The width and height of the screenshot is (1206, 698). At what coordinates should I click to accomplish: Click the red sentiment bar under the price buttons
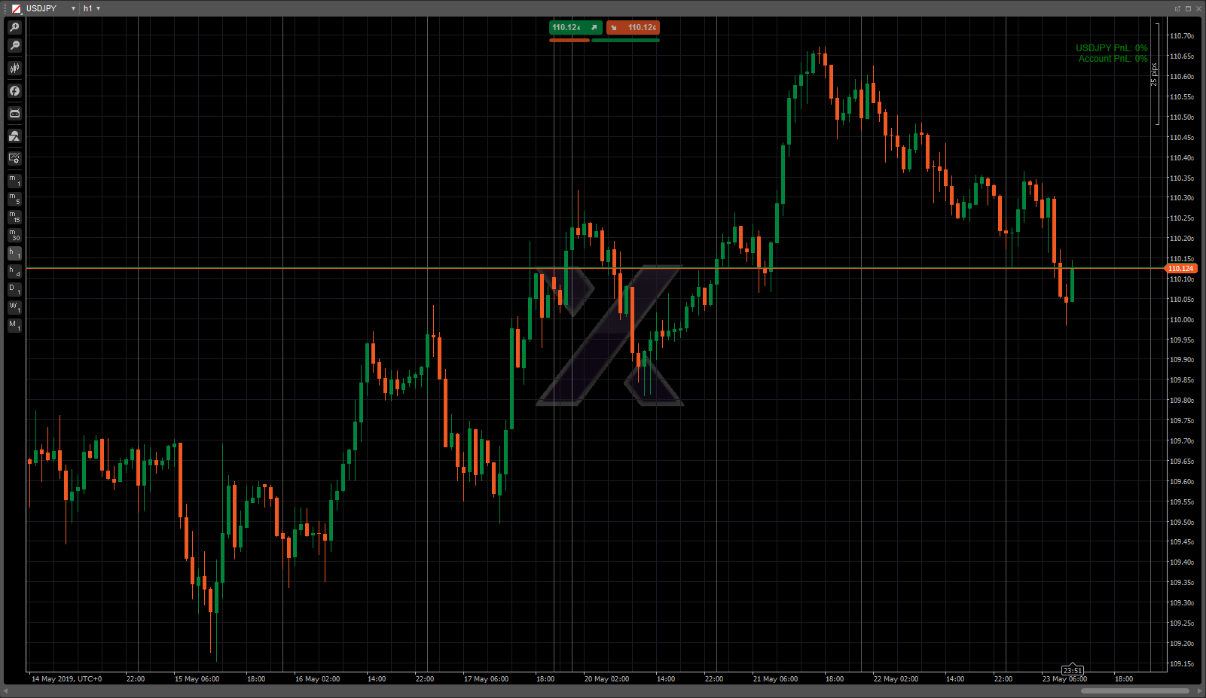[569, 41]
